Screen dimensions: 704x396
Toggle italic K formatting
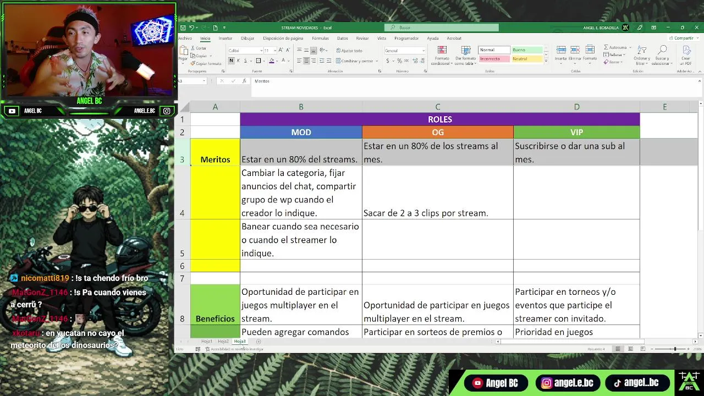238,61
